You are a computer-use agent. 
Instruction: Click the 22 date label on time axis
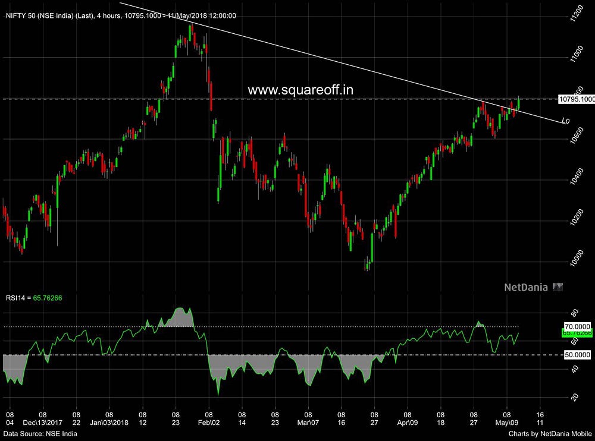(76, 423)
